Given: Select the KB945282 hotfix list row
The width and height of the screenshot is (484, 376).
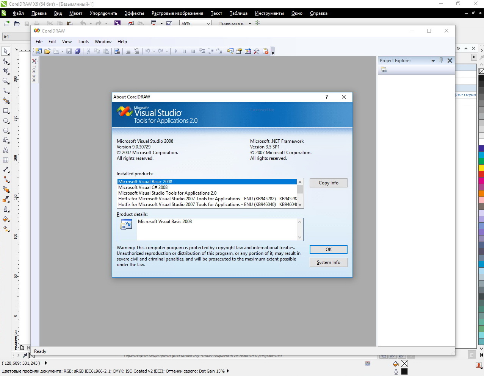Looking at the screenshot, I should (207, 199).
